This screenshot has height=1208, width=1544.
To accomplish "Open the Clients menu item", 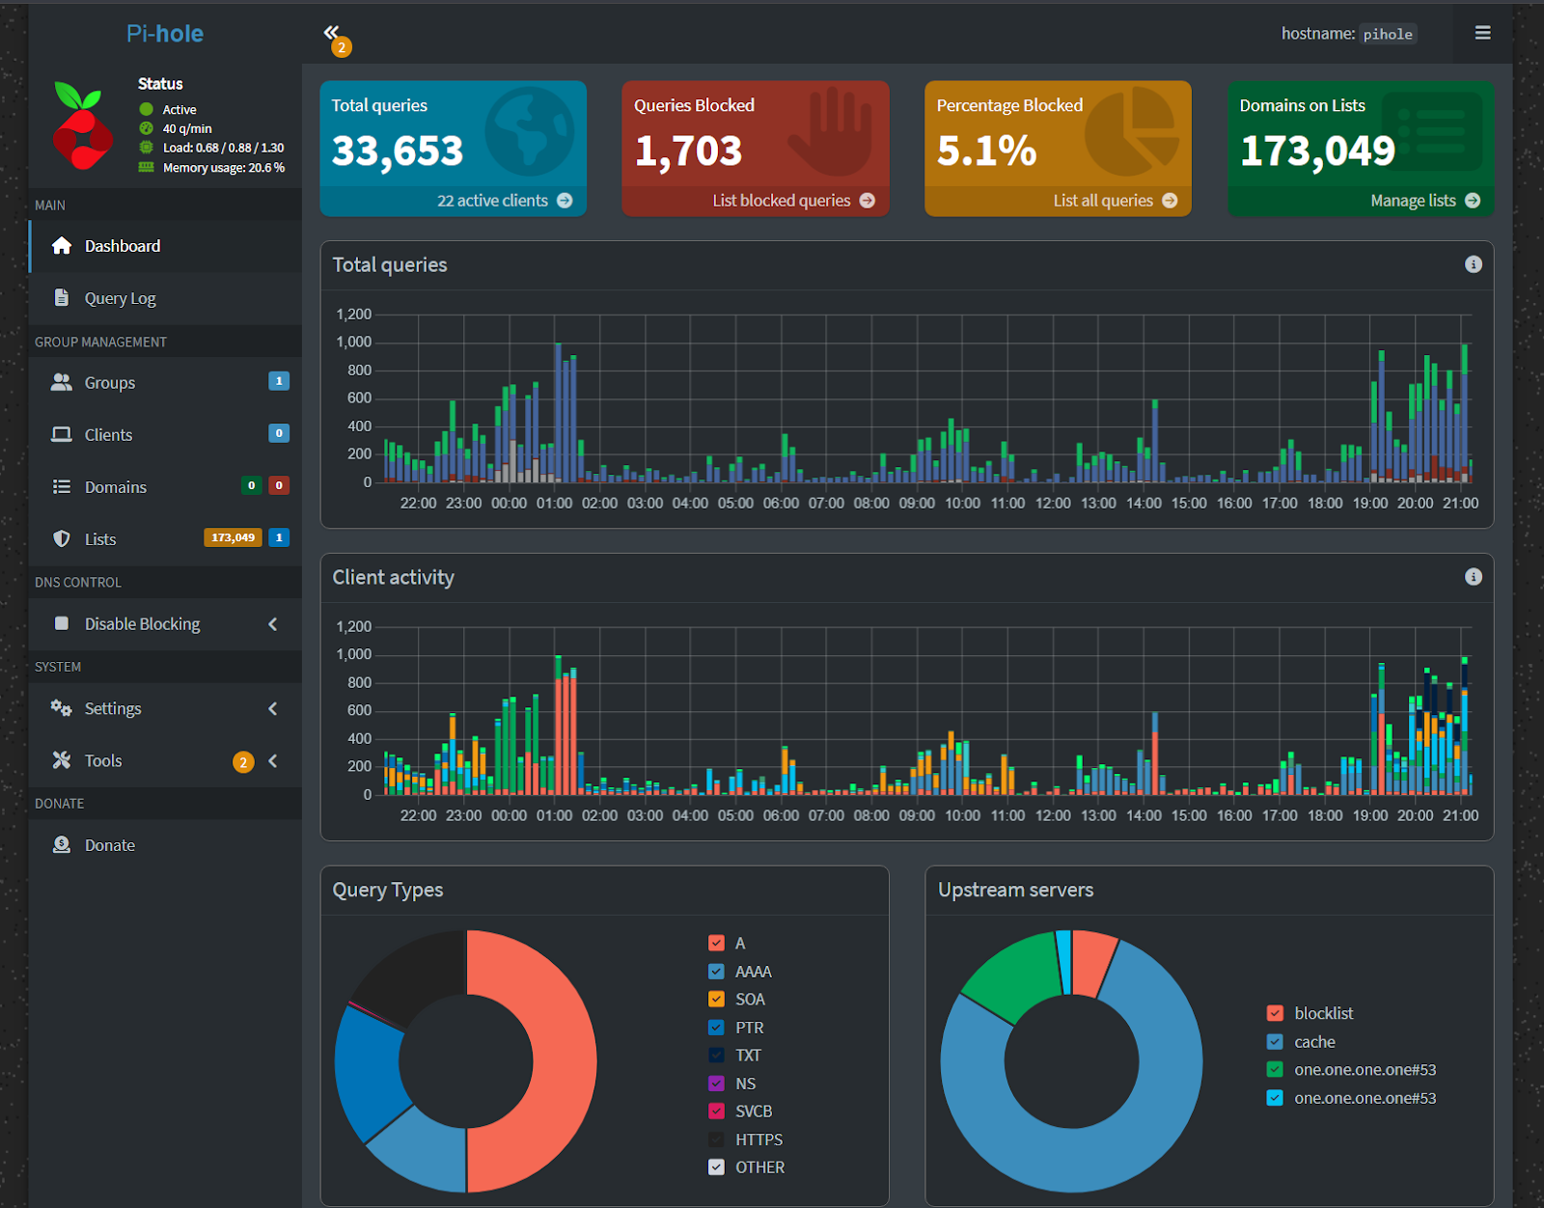I will point(165,434).
